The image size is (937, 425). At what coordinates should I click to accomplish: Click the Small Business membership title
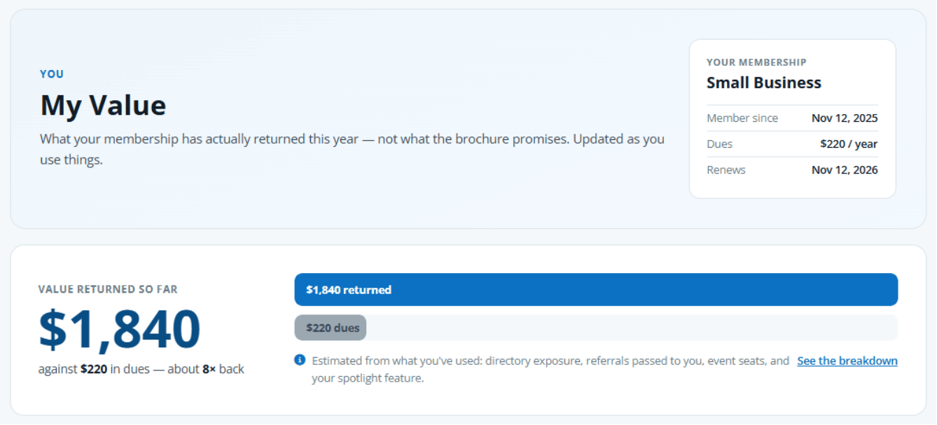(x=764, y=83)
